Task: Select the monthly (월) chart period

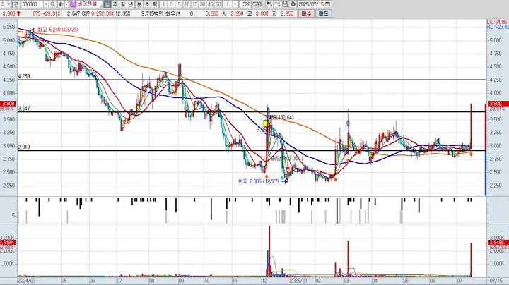Action: pyautogui.click(x=123, y=4)
